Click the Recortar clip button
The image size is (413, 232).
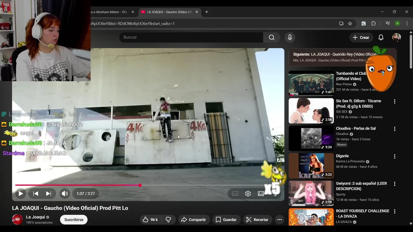(x=257, y=220)
